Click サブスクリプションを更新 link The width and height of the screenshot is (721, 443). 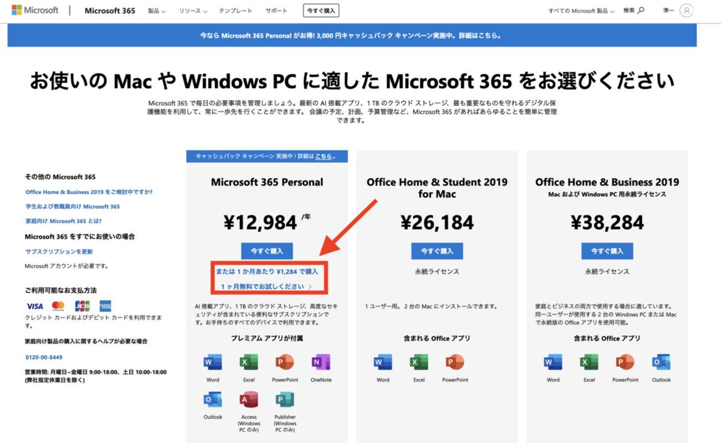coord(59,251)
